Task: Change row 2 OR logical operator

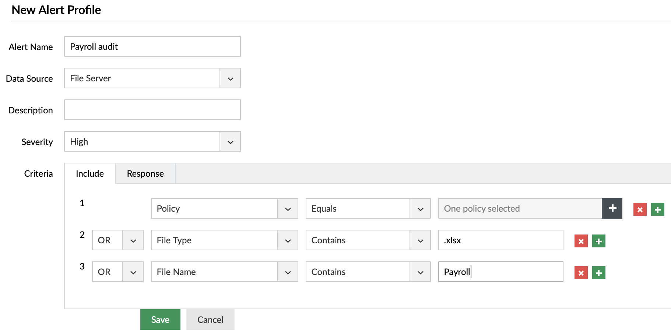Action: (x=117, y=240)
